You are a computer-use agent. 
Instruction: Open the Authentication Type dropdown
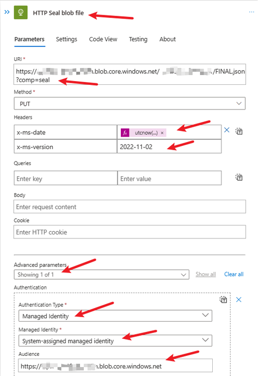pos(115,316)
